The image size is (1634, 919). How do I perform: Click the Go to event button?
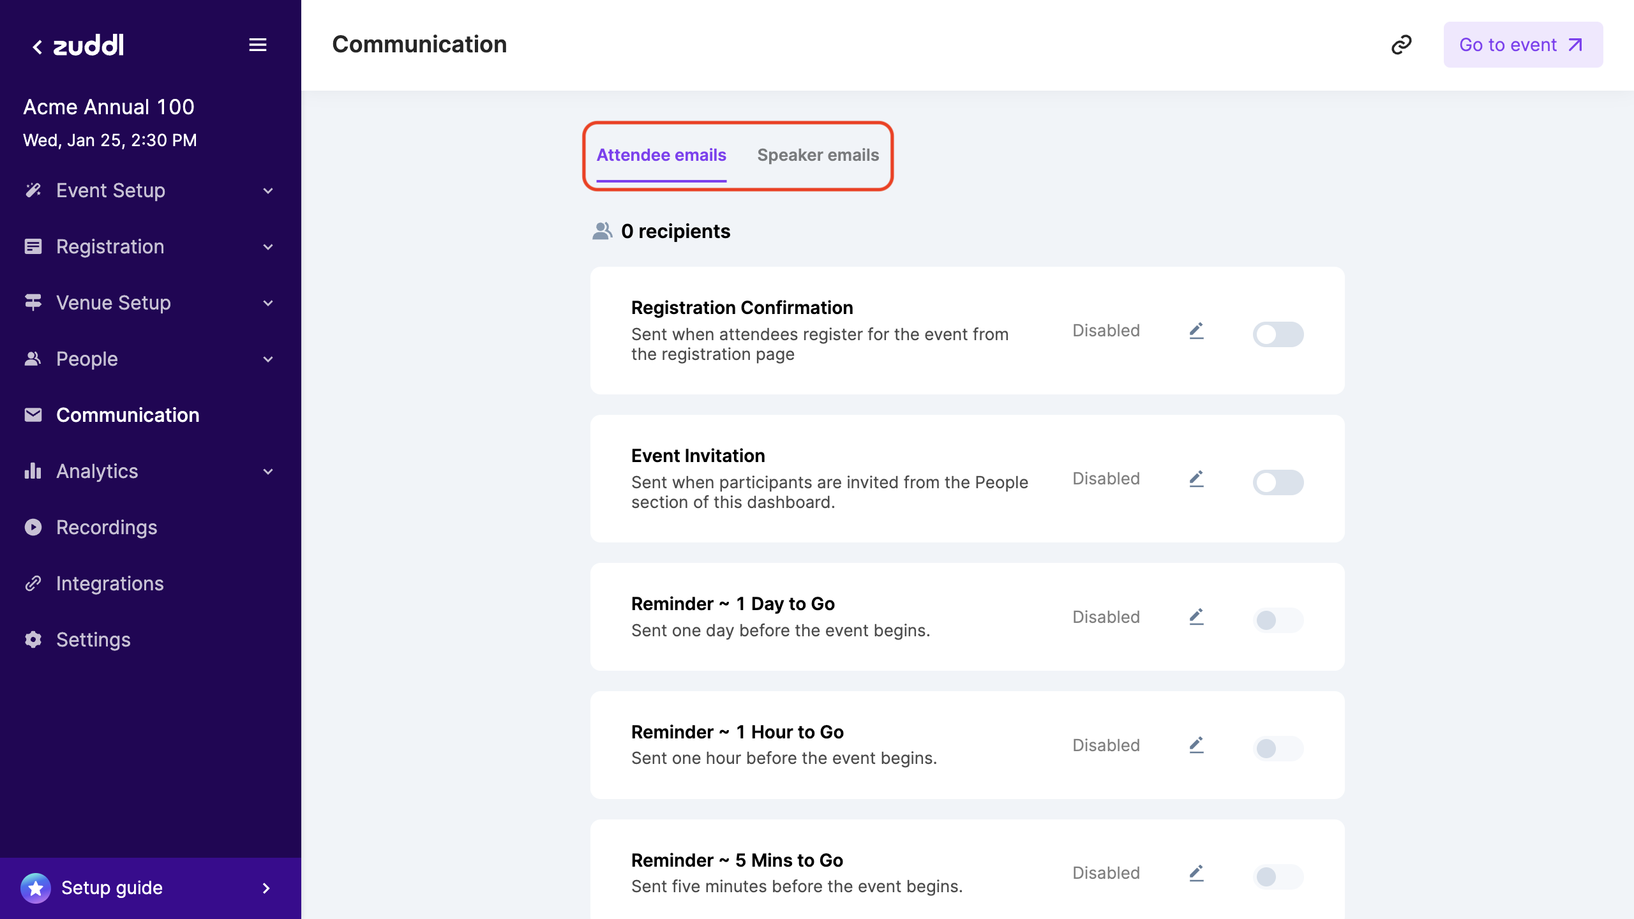(x=1523, y=44)
